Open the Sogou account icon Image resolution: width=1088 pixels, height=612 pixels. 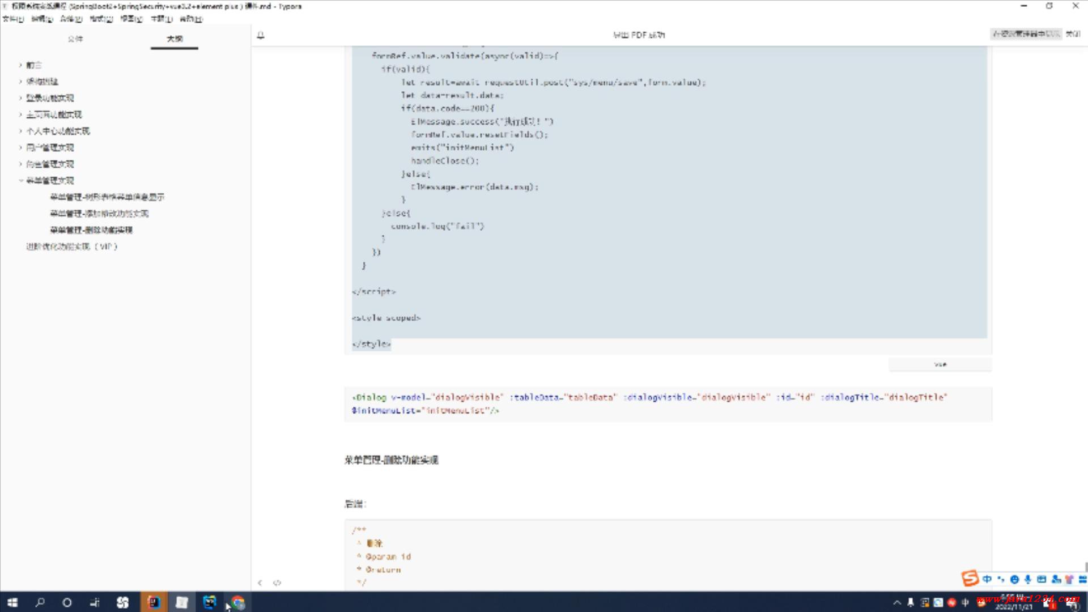click(x=1056, y=579)
